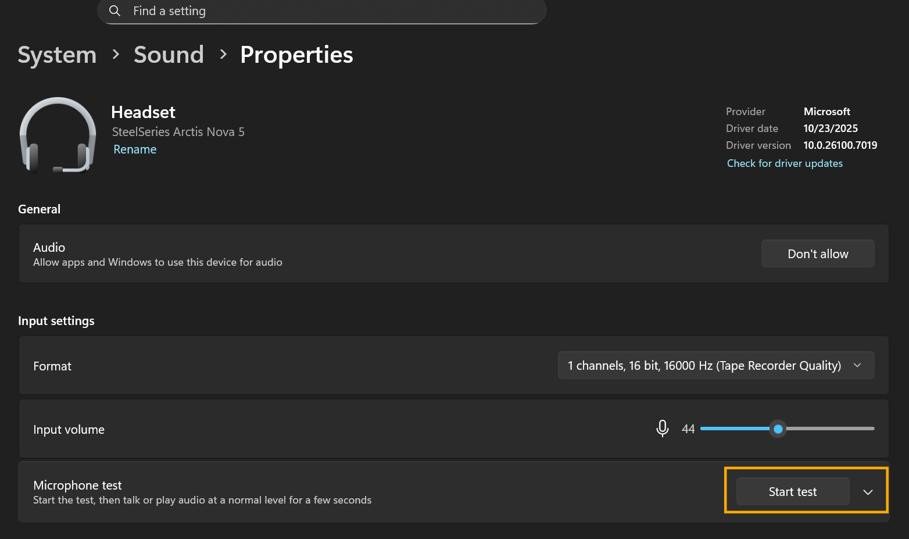Screen dimensions: 909x539
Task: Check for driver updates
Action: coord(785,163)
